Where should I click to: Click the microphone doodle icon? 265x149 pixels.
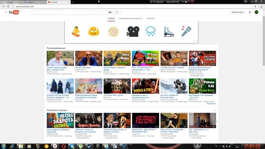[x=186, y=31]
